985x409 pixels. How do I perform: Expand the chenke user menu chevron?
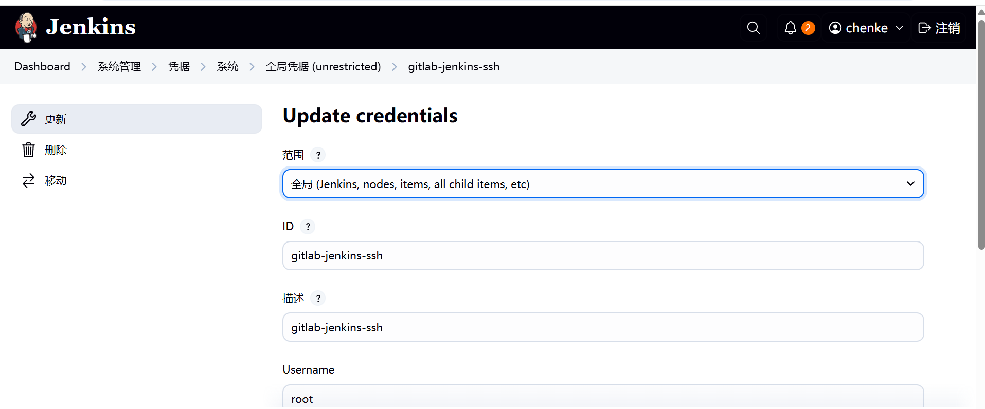click(899, 28)
